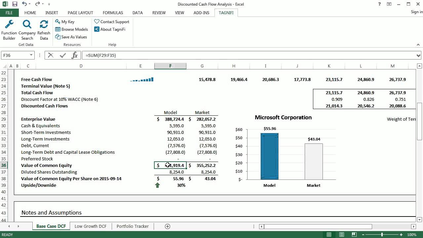Click the Excel application icon

pos(5,4)
